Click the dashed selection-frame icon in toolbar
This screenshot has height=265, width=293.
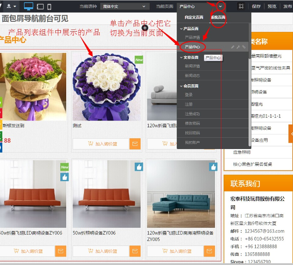click(241, 6)
